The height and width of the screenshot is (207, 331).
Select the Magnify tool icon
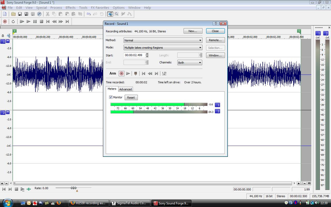click(x=117, y=14)
